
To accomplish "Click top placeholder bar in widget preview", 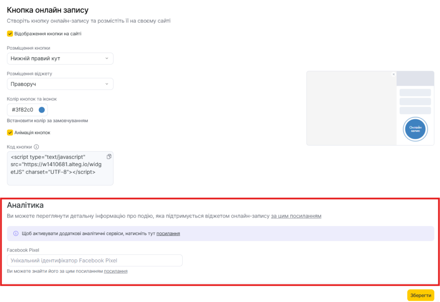I will pyautogui.click(x=415, y=93).
